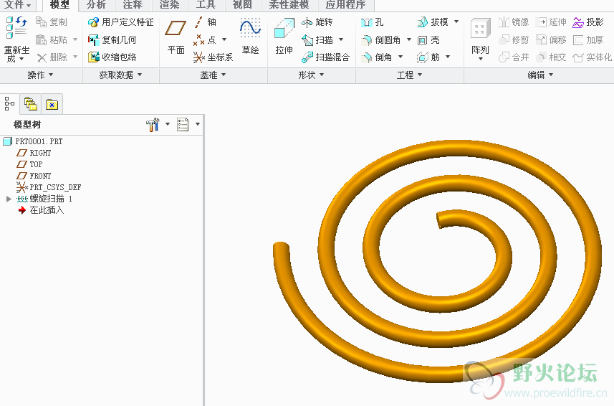
Task: Expand the 获取数据 group dropdown
Action: click(120, 75)
